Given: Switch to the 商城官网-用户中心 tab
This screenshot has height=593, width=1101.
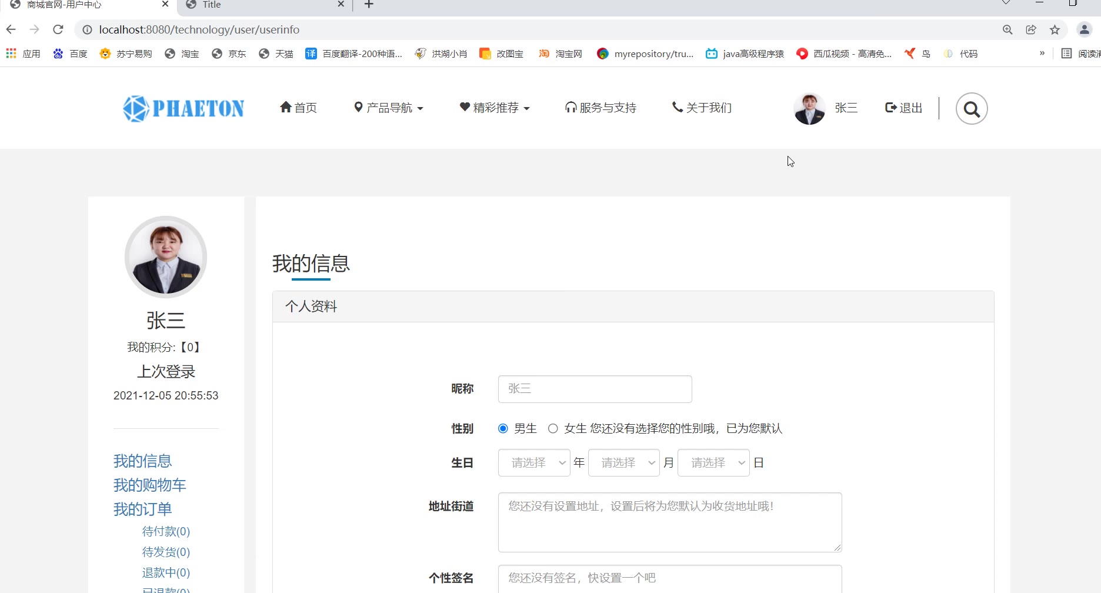Looking at the screenshot, I should pos(88,5).
